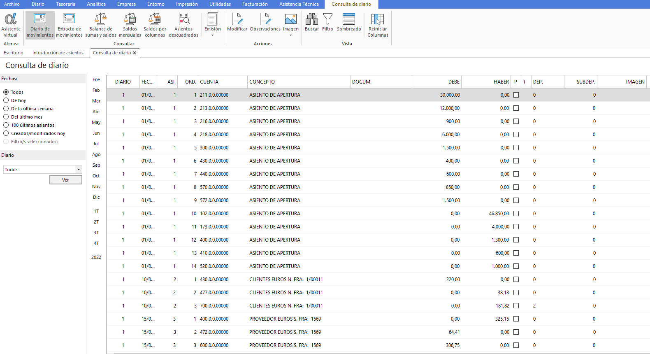Open Asientos descuadrados query
The width and height of the screenshot is (650, 354).
tap(183, 25)
